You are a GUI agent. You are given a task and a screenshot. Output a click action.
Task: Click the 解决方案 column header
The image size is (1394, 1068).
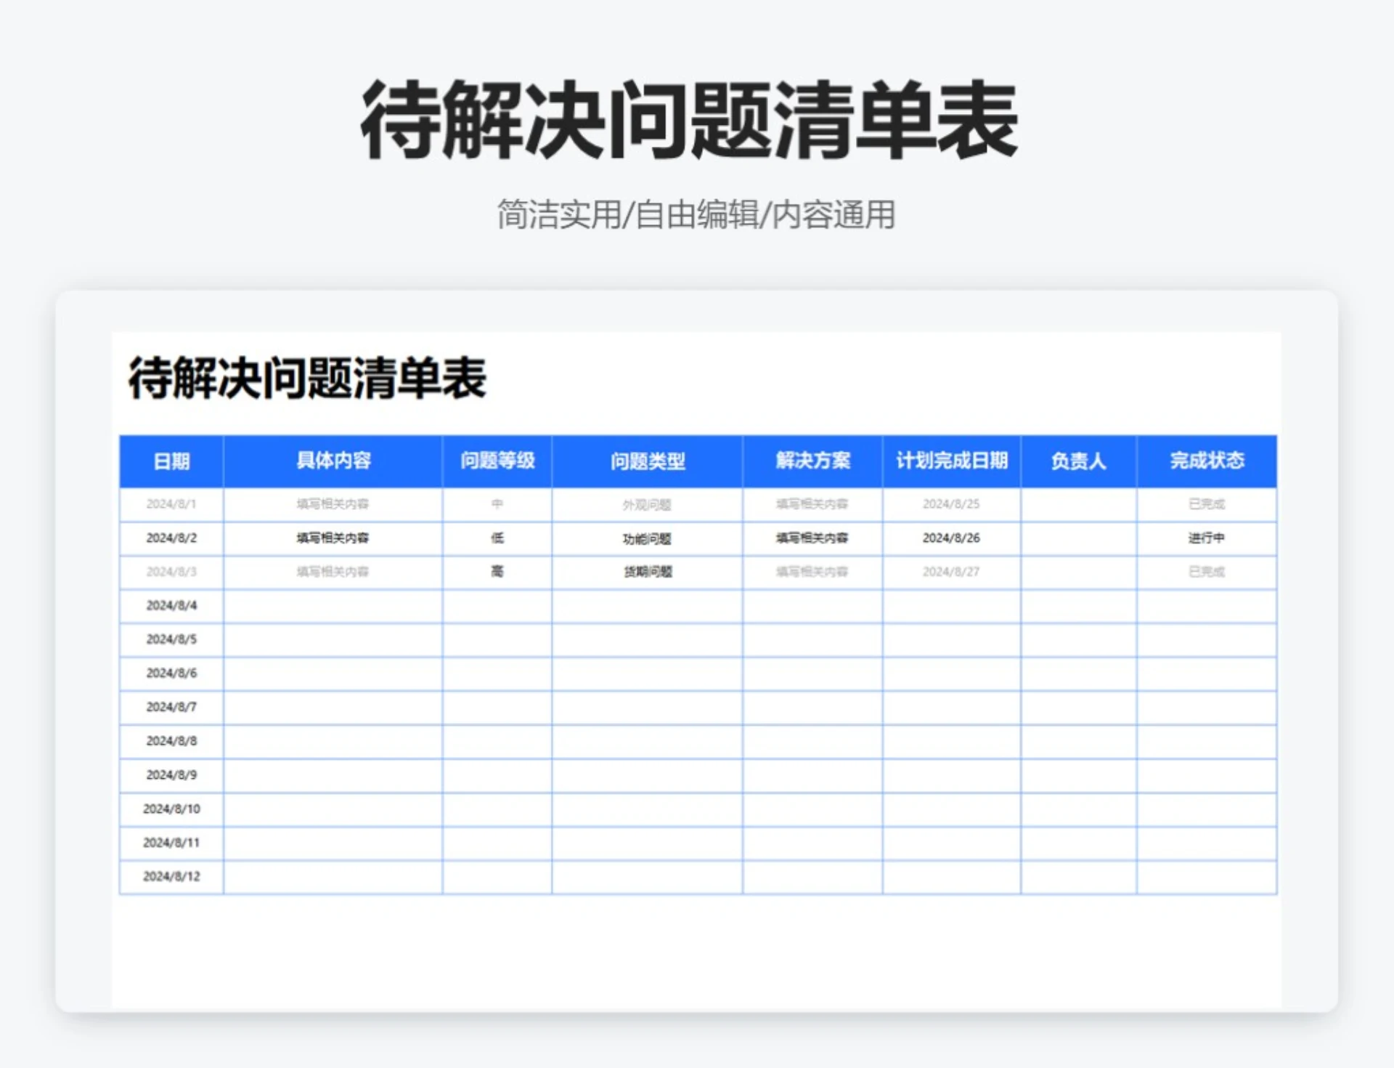coord(811,461)
